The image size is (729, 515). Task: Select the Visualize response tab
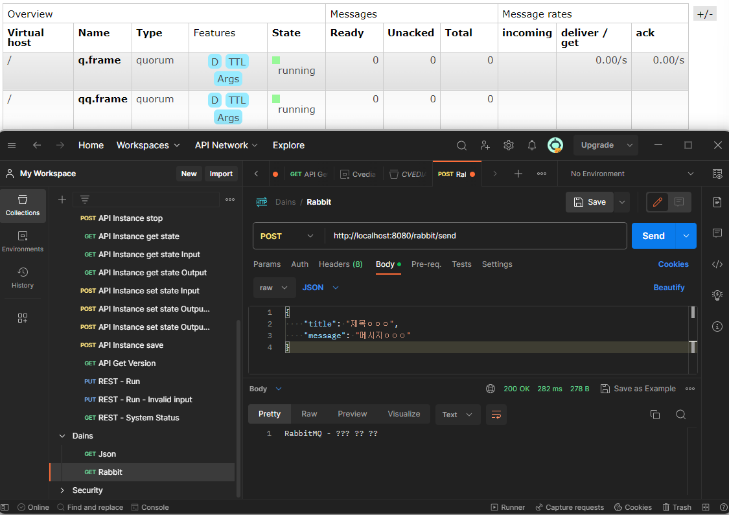[x=404, y=414]
